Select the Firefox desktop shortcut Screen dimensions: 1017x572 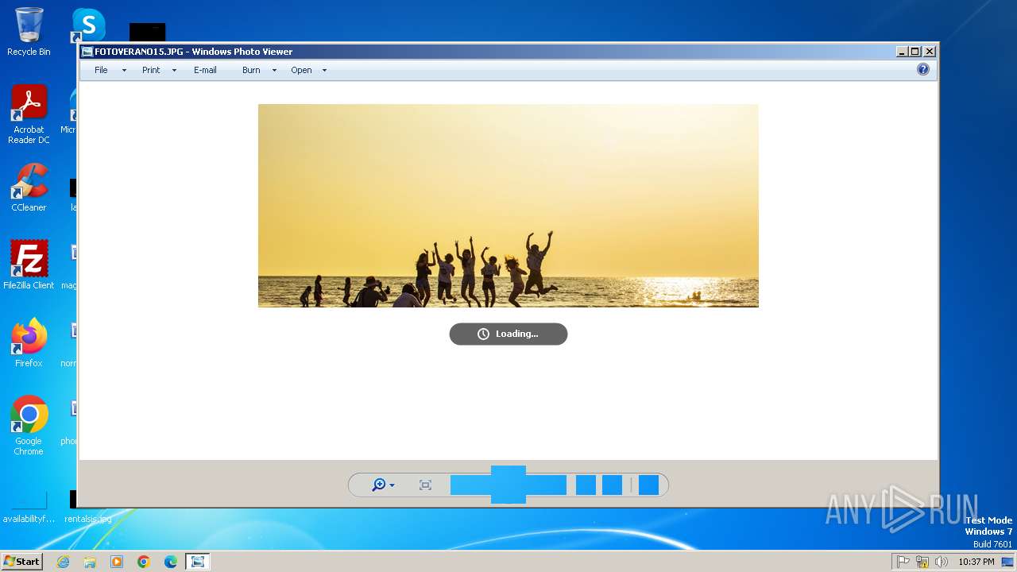[29, 343]
